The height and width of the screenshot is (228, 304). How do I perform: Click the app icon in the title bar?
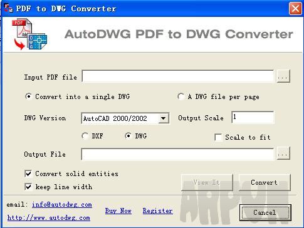[8, 8]
